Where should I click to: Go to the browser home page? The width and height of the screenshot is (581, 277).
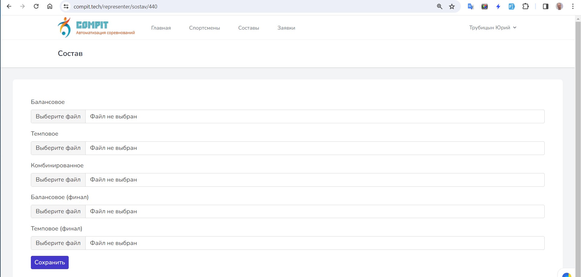(x=50, y=6)
